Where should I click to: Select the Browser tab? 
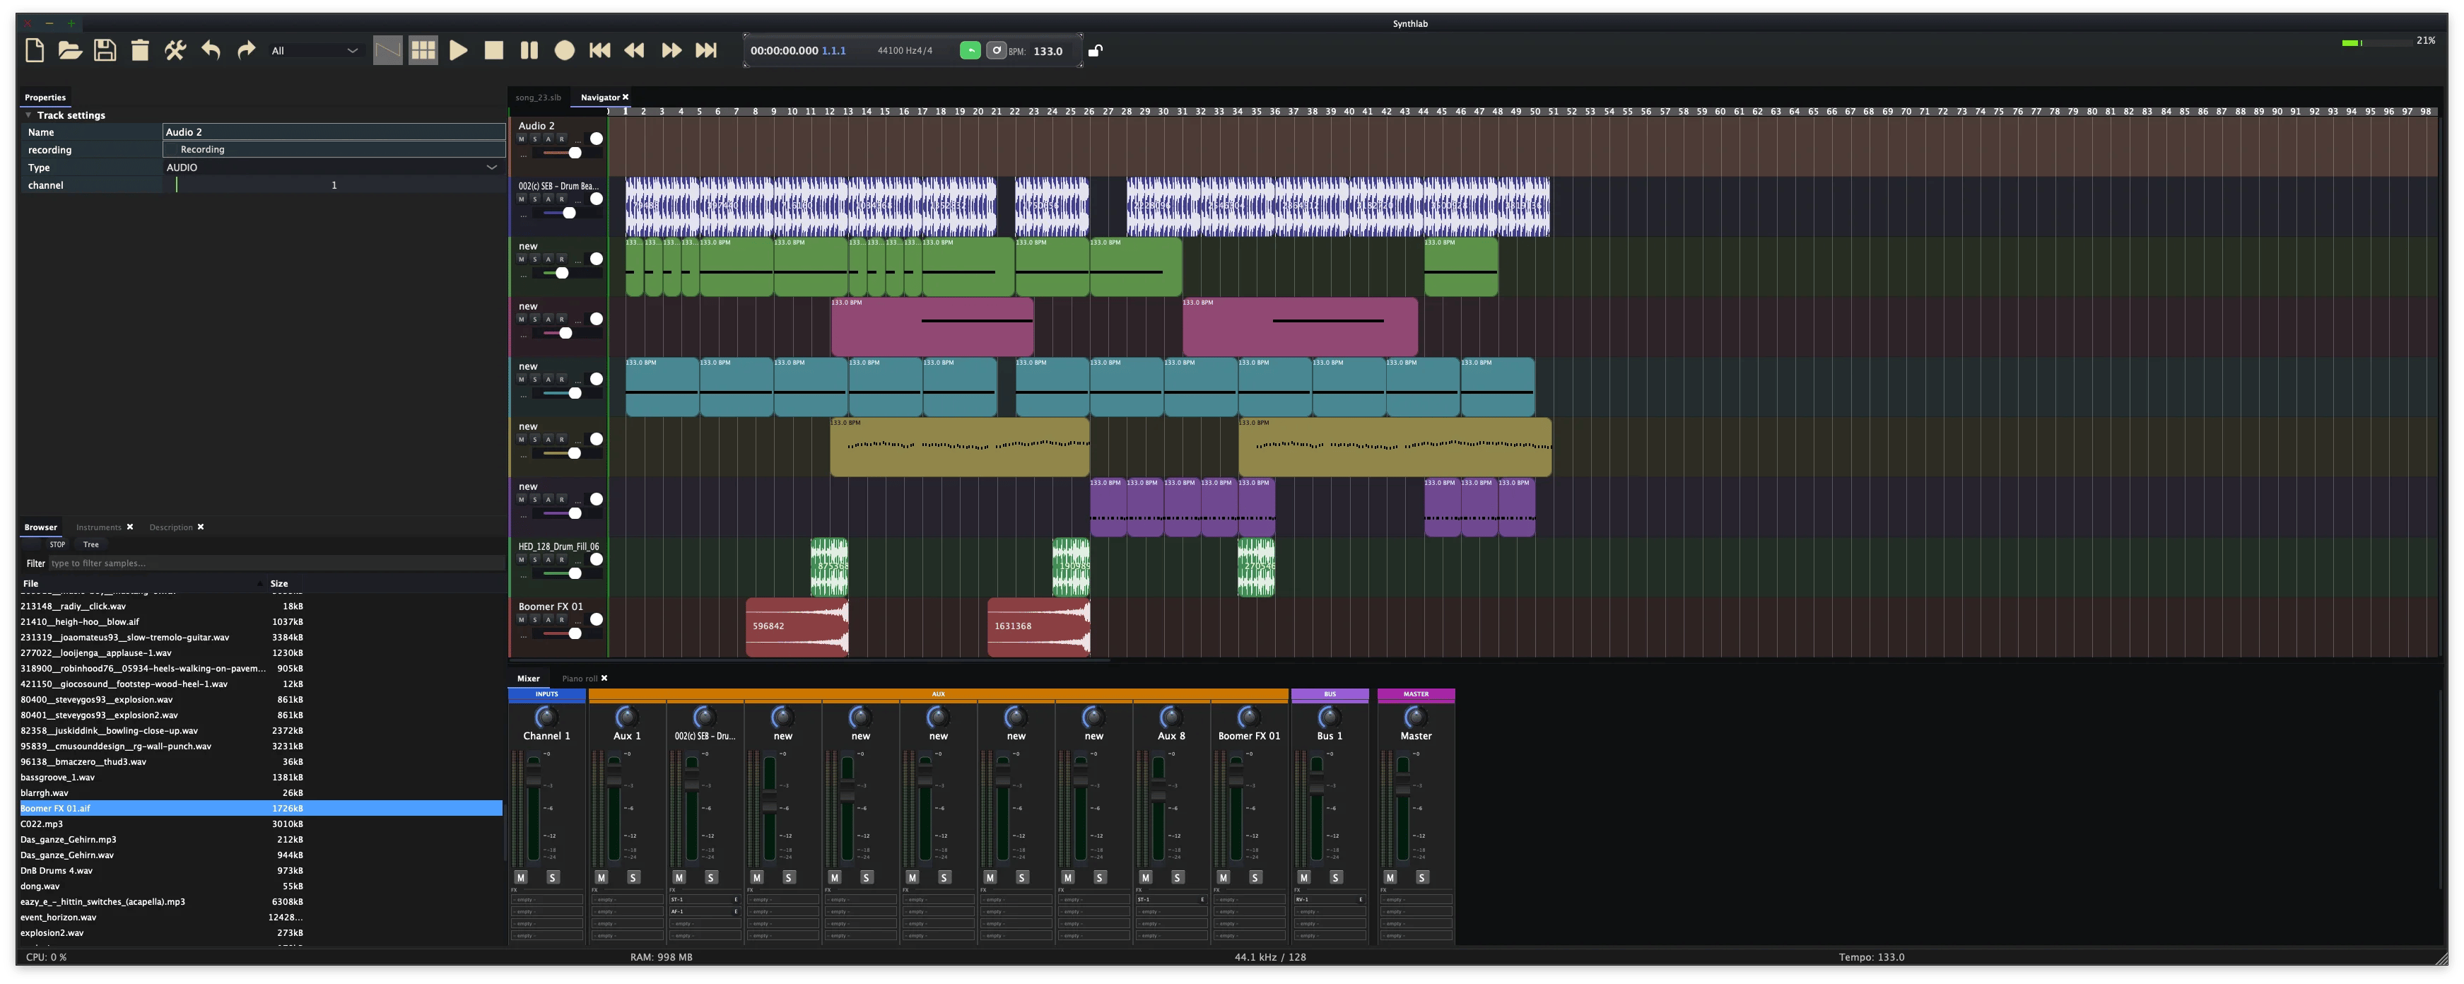pyautogui.click(x=40, y=528)
